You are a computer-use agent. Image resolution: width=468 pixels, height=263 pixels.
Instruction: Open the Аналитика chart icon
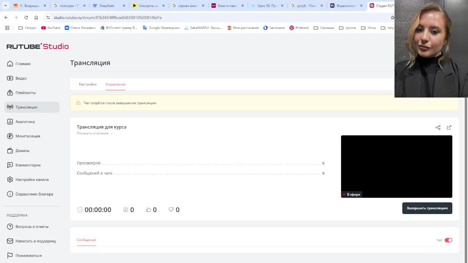coord(10,122)
